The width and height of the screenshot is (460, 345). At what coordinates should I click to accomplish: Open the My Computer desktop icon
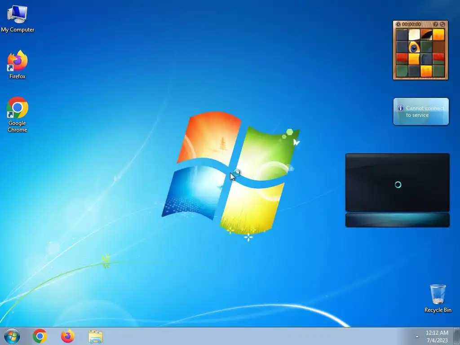coord(18,19)
